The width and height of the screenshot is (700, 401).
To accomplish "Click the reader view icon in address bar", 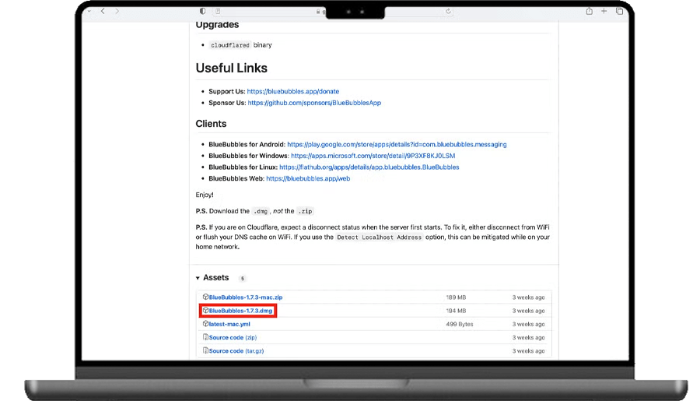I will pos(218,11).
